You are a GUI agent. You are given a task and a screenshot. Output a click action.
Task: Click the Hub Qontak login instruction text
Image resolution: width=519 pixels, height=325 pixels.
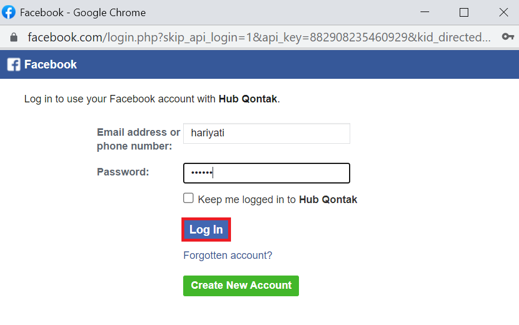coord(152,99)
